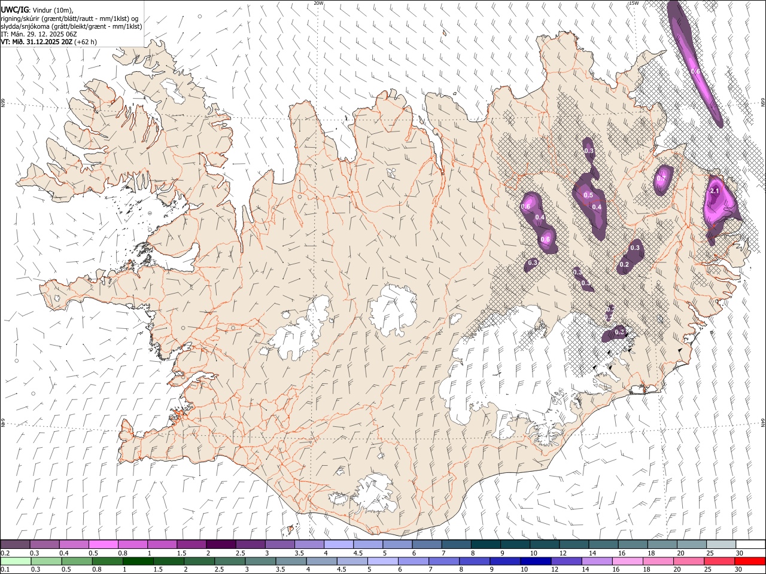Click the lavender snow-scale swatch at 4
This screenshot has height=574, width=766.
point(339,544)
